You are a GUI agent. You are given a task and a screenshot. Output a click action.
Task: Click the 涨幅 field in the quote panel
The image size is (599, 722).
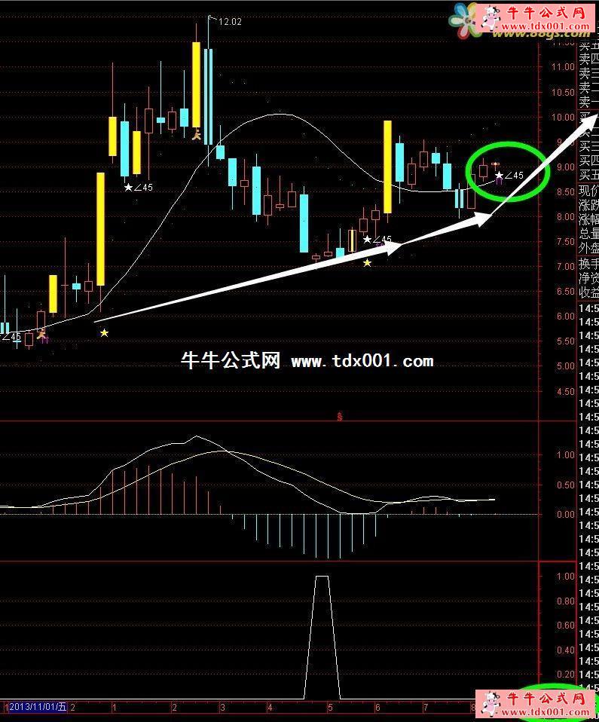588,219
